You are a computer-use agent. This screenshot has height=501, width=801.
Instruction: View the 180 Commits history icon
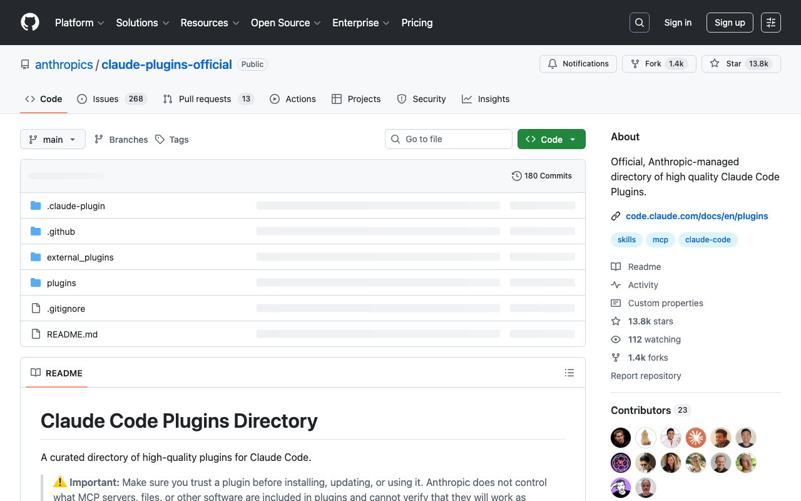click(x=516, y=176)
